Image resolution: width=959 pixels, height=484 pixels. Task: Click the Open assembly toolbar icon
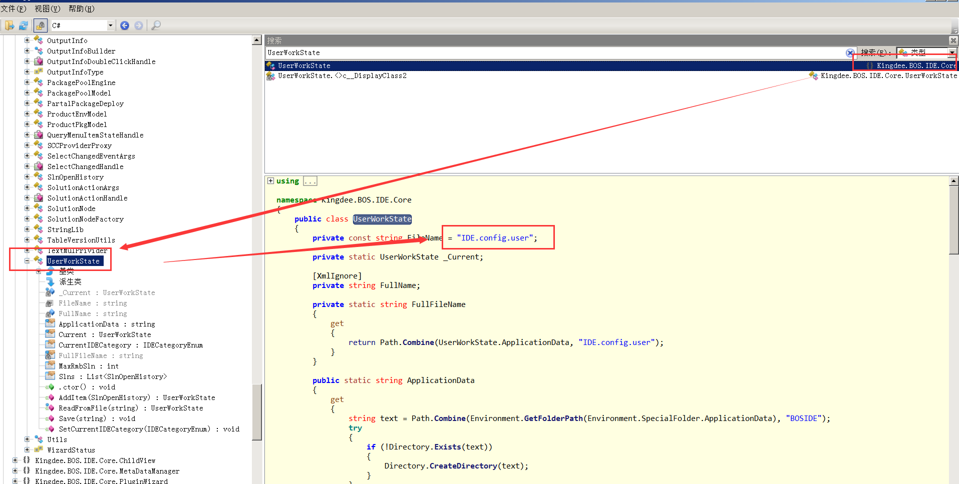(10, 25)
